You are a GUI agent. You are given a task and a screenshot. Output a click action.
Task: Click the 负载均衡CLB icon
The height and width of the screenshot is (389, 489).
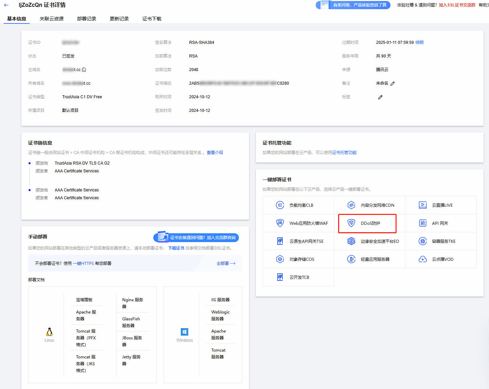280,205
